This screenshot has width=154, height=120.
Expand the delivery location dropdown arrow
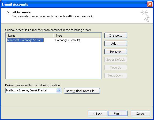click(59, 90)
